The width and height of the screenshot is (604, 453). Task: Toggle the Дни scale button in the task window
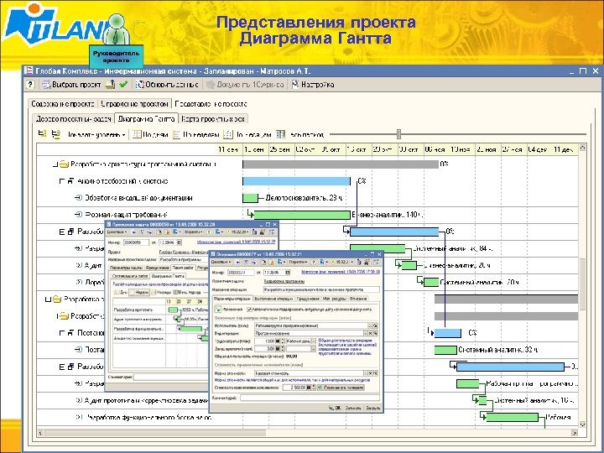(122, 293)
